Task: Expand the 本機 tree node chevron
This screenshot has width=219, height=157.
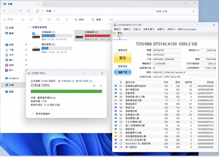Action: coord(3,85)
